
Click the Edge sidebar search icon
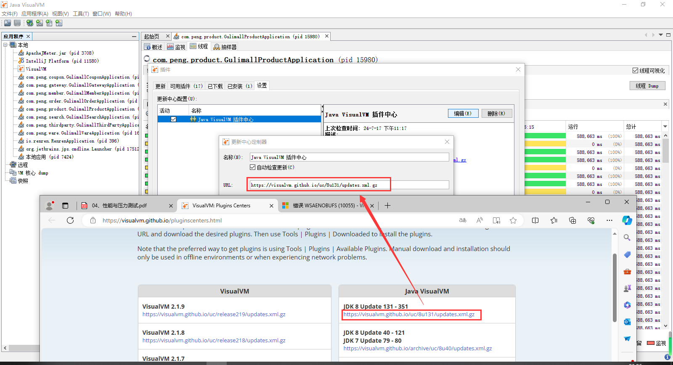click(x=627, y=238)
